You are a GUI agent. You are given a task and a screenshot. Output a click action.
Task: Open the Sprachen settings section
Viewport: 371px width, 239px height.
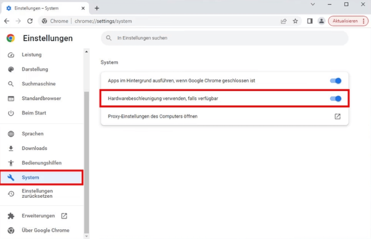pos(32,134)
